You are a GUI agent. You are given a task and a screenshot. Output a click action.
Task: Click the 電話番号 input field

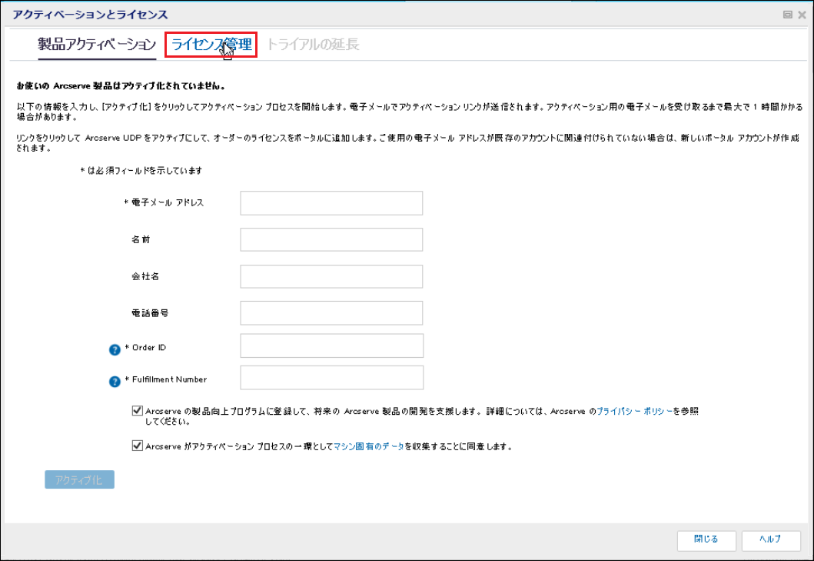[331, 313]
